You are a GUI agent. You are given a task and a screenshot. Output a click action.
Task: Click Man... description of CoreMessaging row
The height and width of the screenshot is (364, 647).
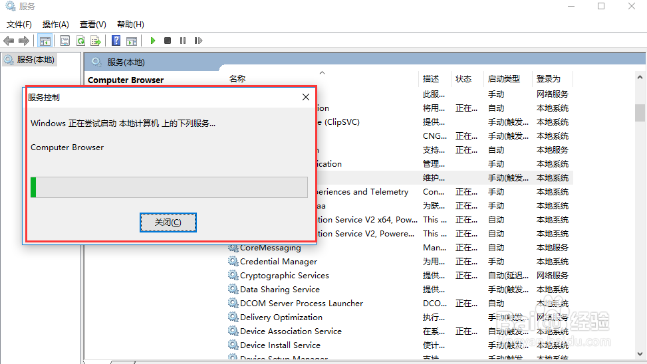[x=434, y=248]
